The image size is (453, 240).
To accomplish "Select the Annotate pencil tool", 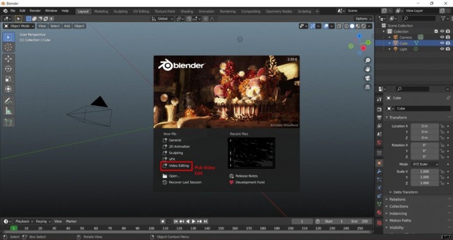I will click(x=8, y=101).
